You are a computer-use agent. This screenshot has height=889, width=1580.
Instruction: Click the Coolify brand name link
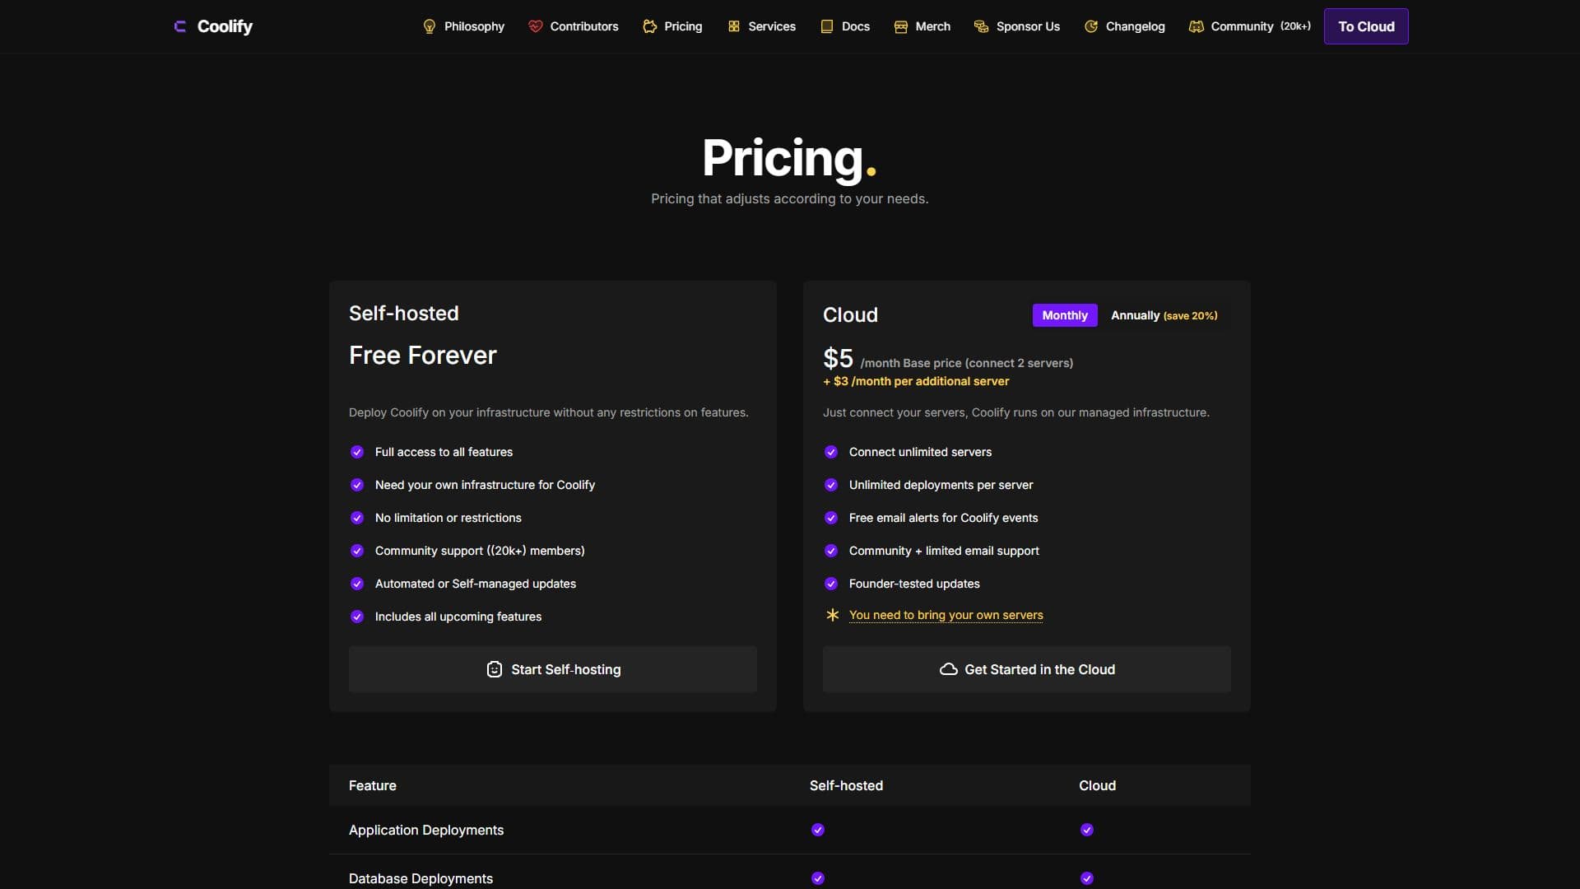click(x=225, y=26)
